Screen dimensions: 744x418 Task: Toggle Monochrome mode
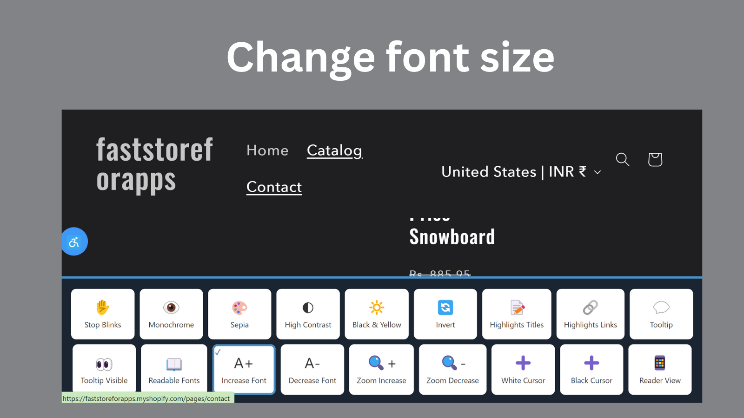click(171, 314)
